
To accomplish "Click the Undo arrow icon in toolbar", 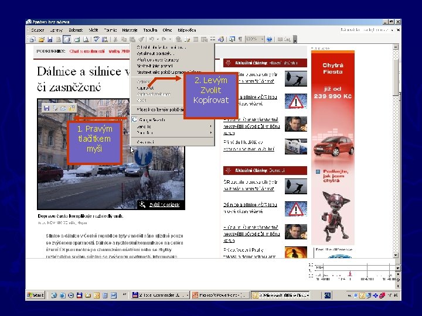I will pyautogui.click(x=151, y=39).
